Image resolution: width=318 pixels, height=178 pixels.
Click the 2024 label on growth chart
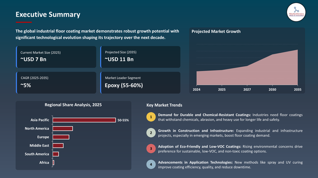(x=197, y=90)
